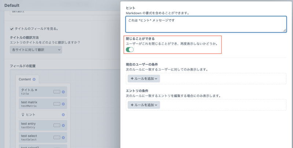293x148 pixels.
Task: Click the test select field block
Action: pyautogui.click(x=35, y=137)
